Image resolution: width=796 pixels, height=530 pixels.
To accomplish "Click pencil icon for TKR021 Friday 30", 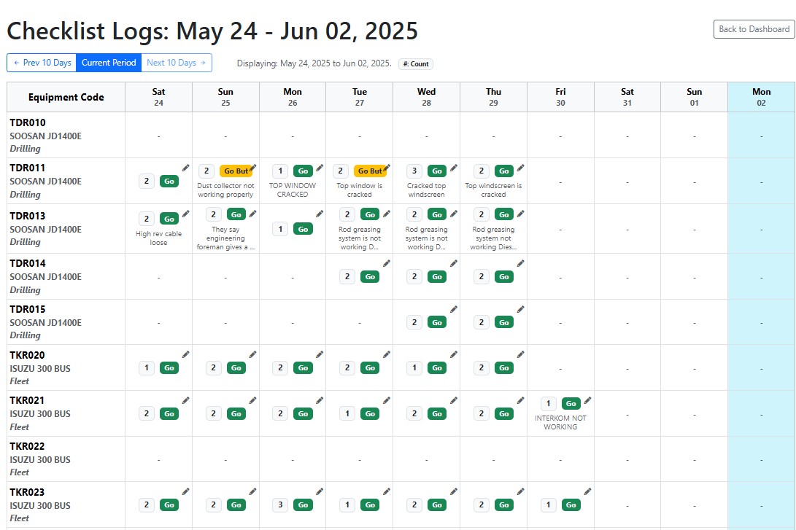I will coord(588,400).
